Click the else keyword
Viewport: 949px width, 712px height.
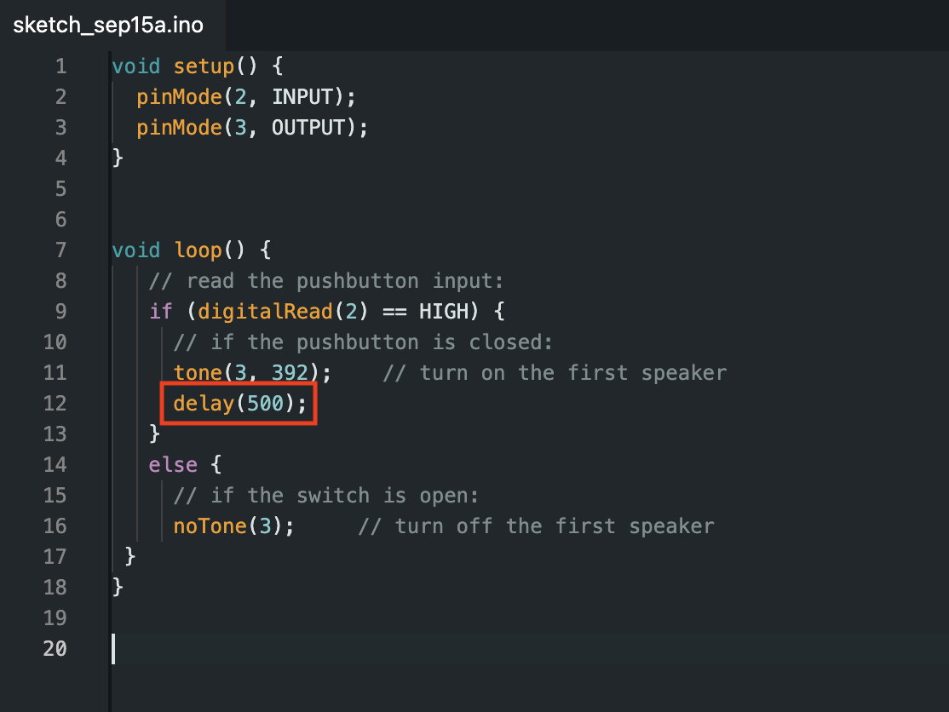173,465
